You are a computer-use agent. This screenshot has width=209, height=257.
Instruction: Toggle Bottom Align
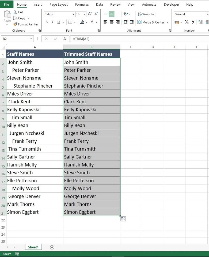pyautogui.click(x=117, y=14)
